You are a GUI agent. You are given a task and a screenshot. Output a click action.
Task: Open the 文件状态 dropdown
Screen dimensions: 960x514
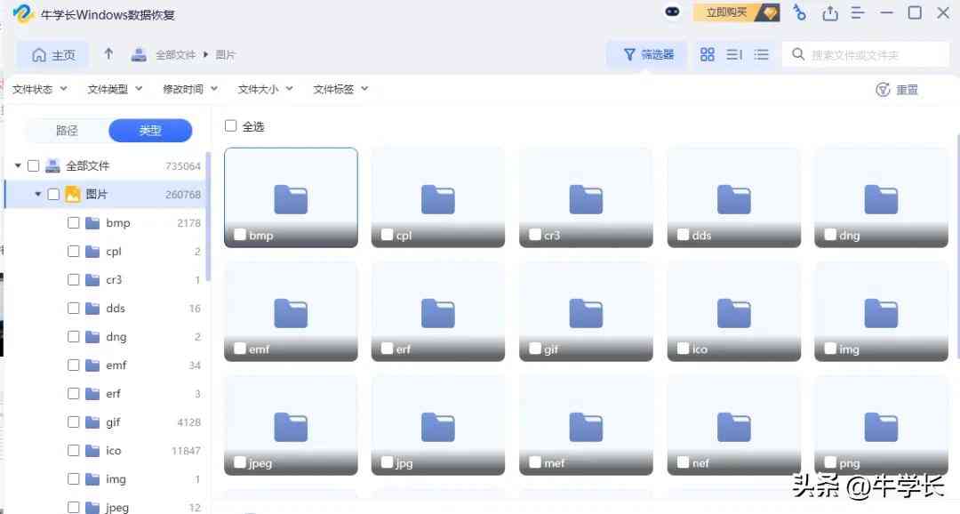point(39,89)
